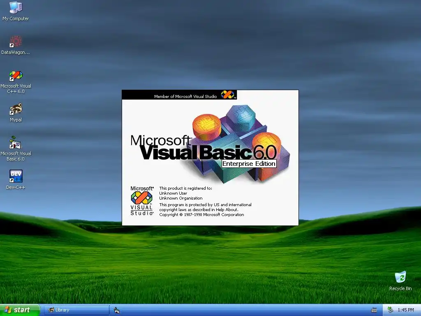The image size is (421, 316).
Task: Click the 1:45 PM clock
Action: tap(406, 310)
